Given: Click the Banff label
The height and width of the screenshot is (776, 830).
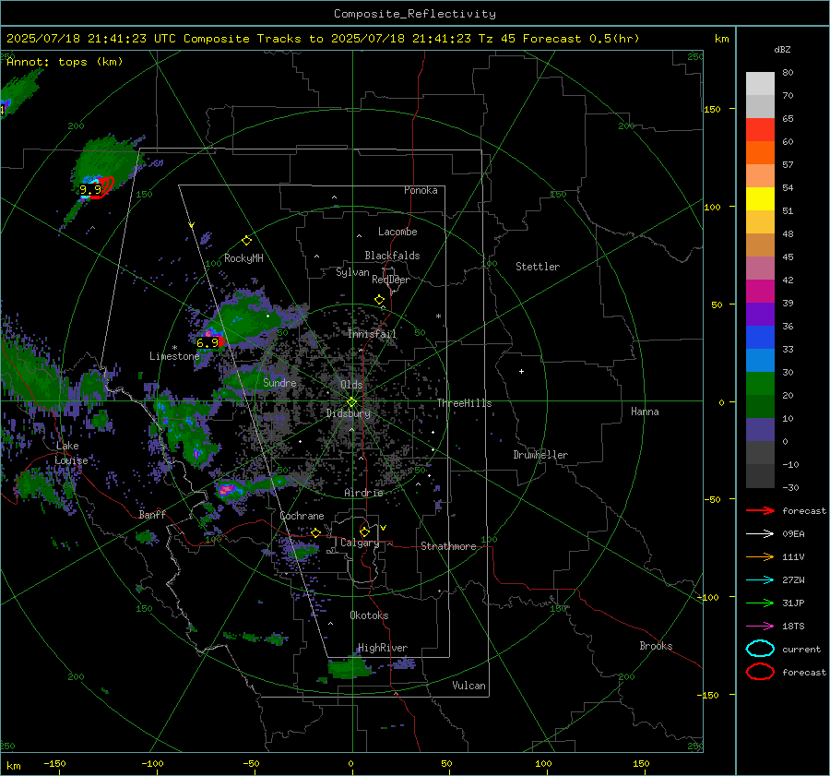Looking at the screenshot, I should pos(152,514).
